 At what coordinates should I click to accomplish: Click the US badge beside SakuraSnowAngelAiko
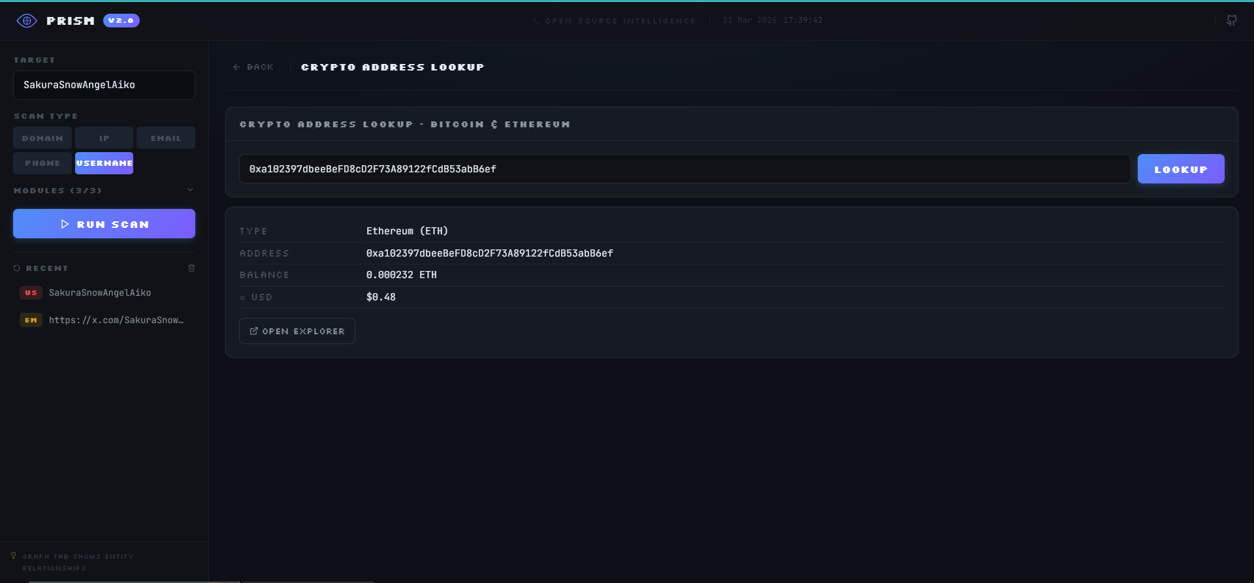(31, 292)
